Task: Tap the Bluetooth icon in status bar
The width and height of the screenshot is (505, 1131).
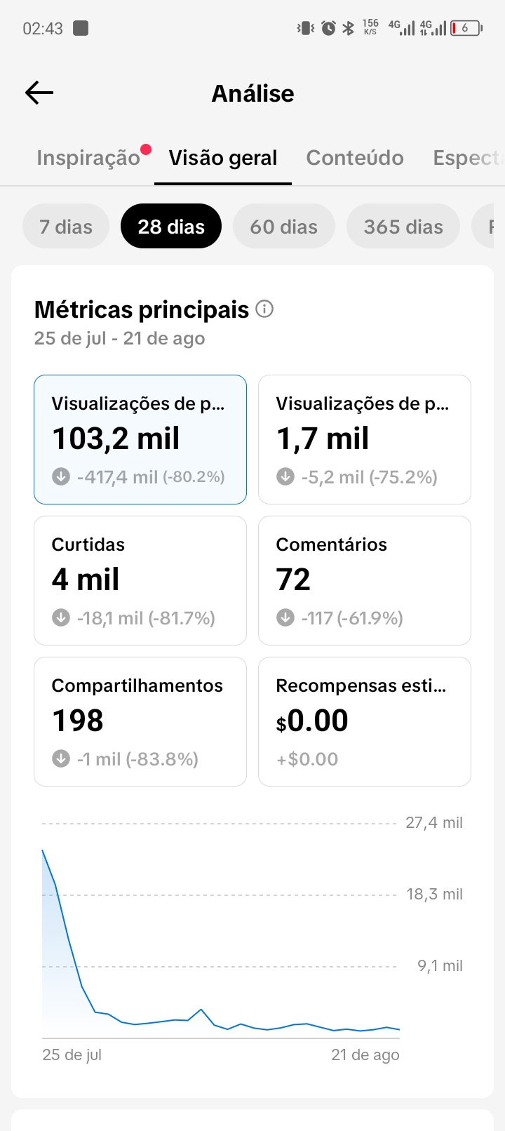Action: point(348,28)
